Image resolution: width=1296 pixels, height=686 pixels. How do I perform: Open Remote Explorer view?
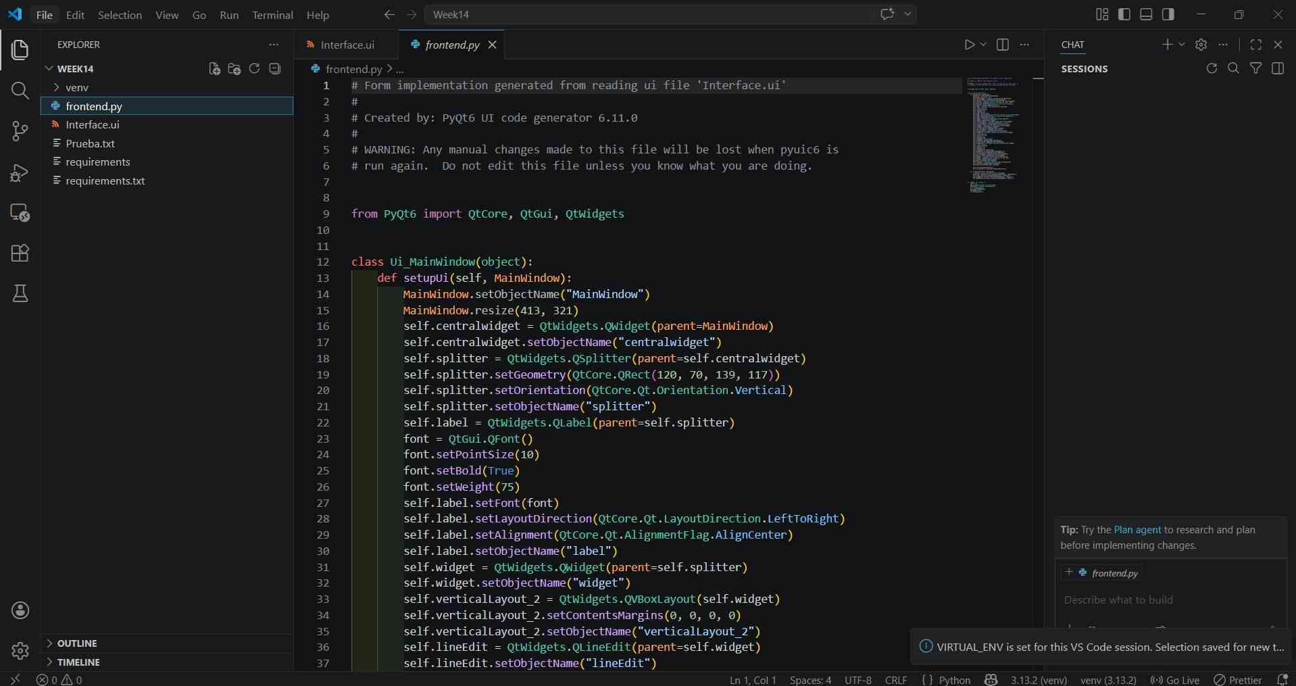20,213
